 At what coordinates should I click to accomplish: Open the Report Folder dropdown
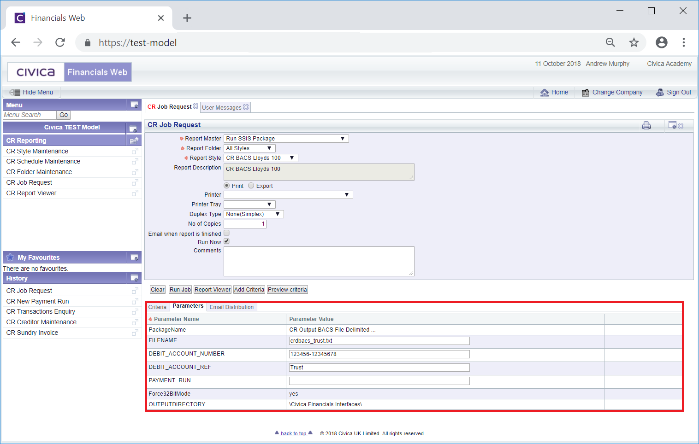click(x=249, y=148)
